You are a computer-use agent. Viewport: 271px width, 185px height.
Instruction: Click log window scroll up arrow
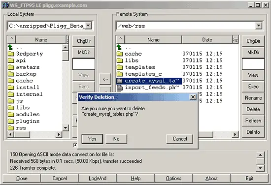pyautogui.click(x=260, y=155)
